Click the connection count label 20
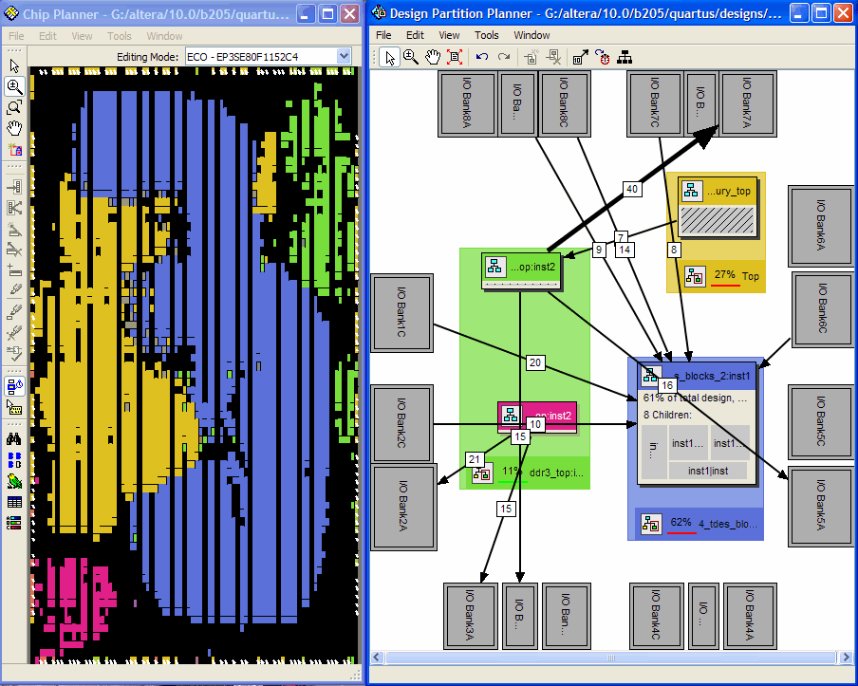 coord(535,362)
